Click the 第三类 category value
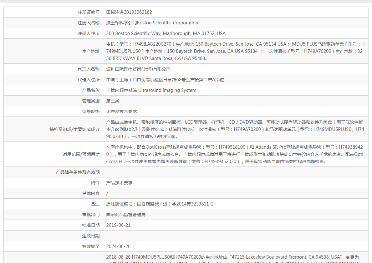The height and width of the screenshot is (263, 372). click(113, 101)
